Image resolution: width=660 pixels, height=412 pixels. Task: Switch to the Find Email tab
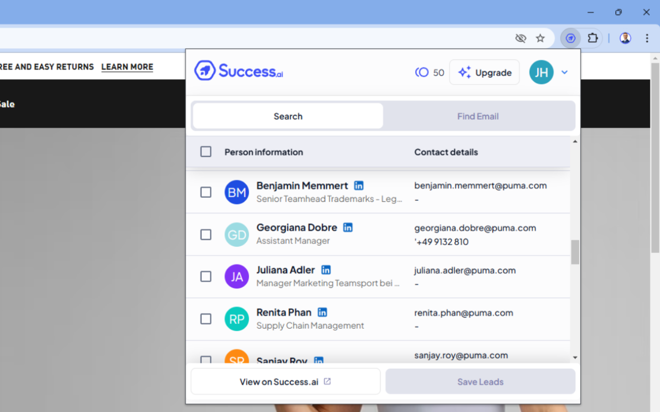[x=477, y=116]
